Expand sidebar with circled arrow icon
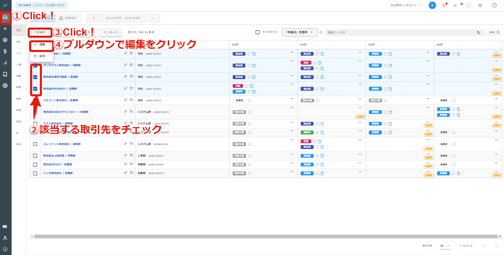This screenshot has width=504, height=255. (5, 249)
